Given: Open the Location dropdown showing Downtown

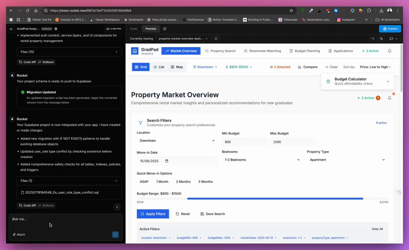Looking at the screenshot, I should [177, 141].
